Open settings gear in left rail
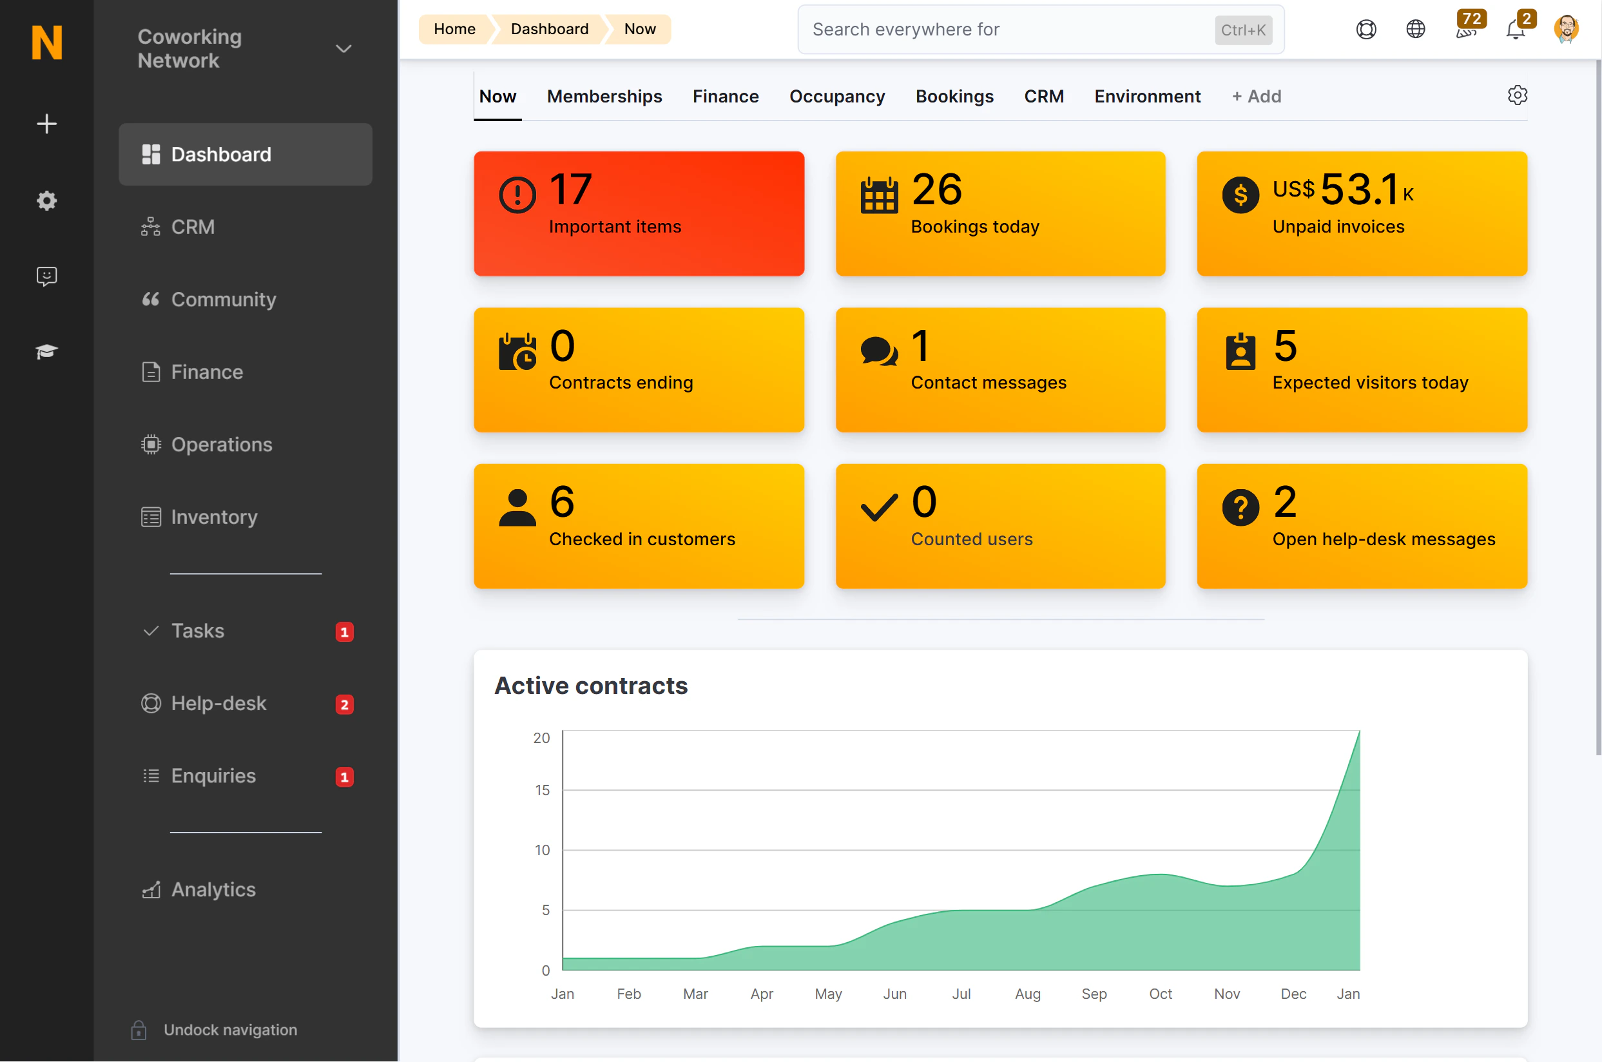This screenshot has height=1062, width=1602. pos(46,200)
